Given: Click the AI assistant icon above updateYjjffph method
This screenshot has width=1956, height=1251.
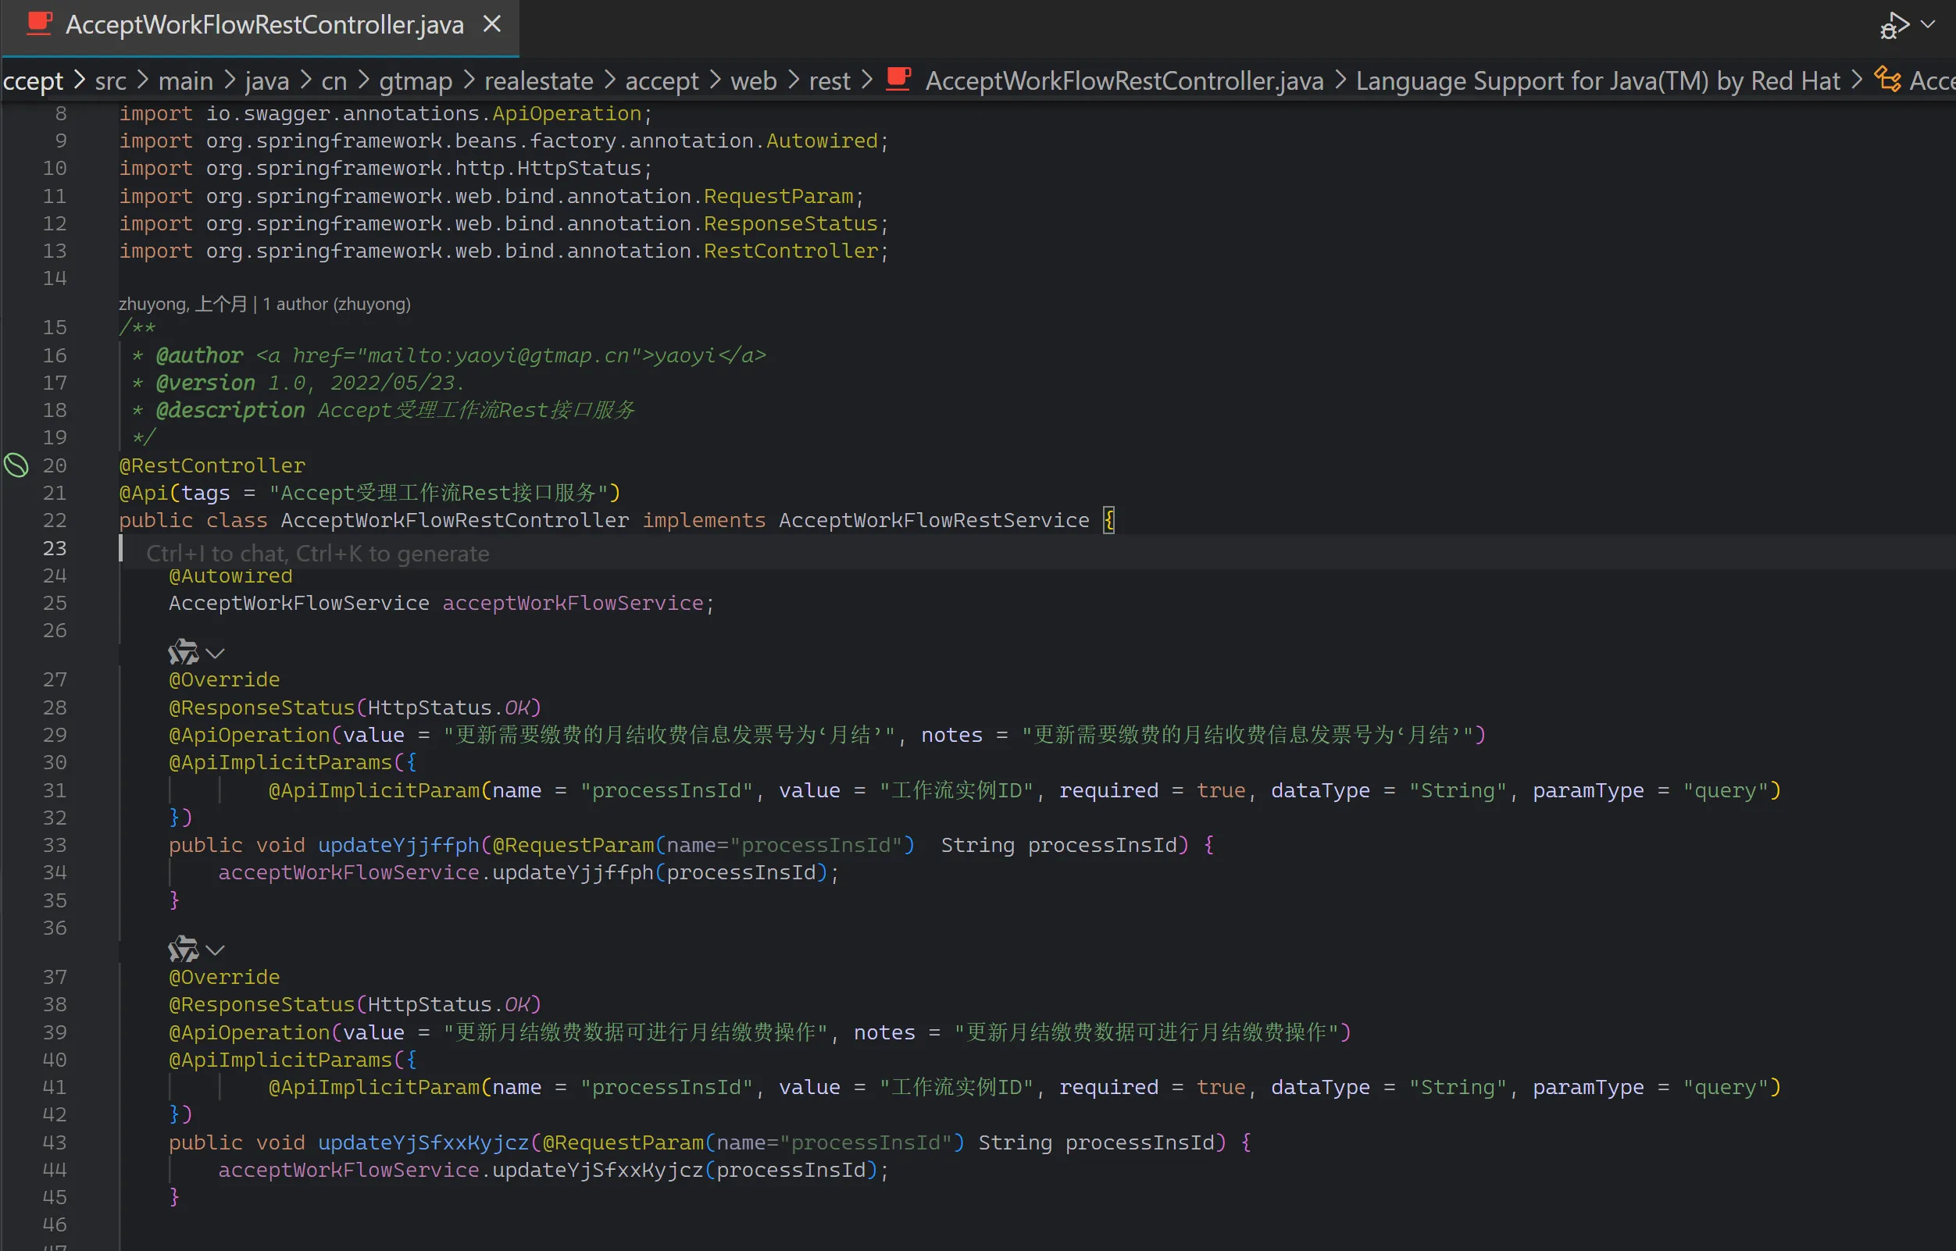Looking at the screenshot, I should [x=183, y=652].
